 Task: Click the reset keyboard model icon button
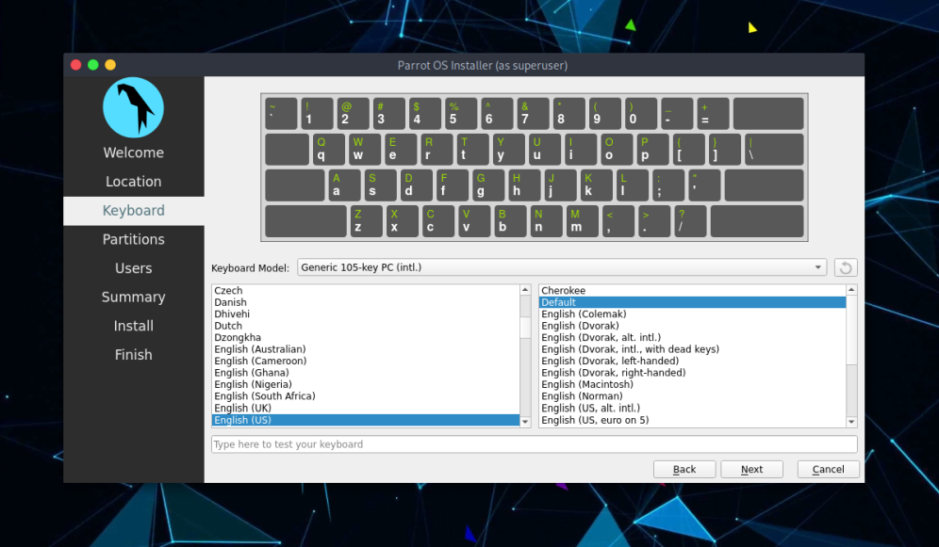[x=846, y=267]
